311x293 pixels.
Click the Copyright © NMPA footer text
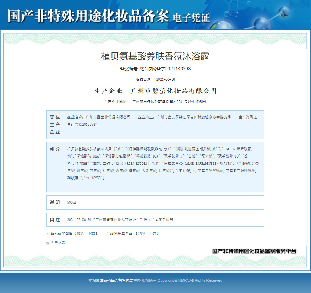(190, 280)
